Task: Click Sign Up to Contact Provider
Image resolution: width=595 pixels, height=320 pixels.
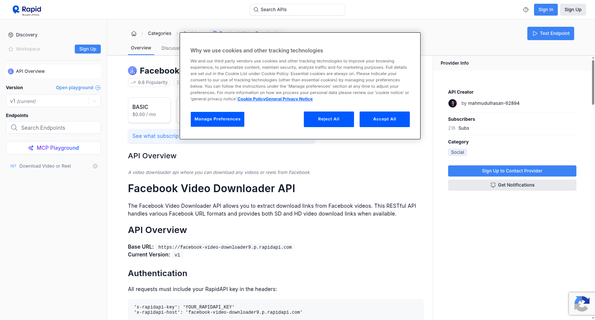Action: [x=512, y=171]
